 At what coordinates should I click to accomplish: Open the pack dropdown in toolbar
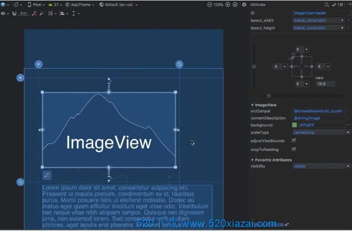[52, 14]
